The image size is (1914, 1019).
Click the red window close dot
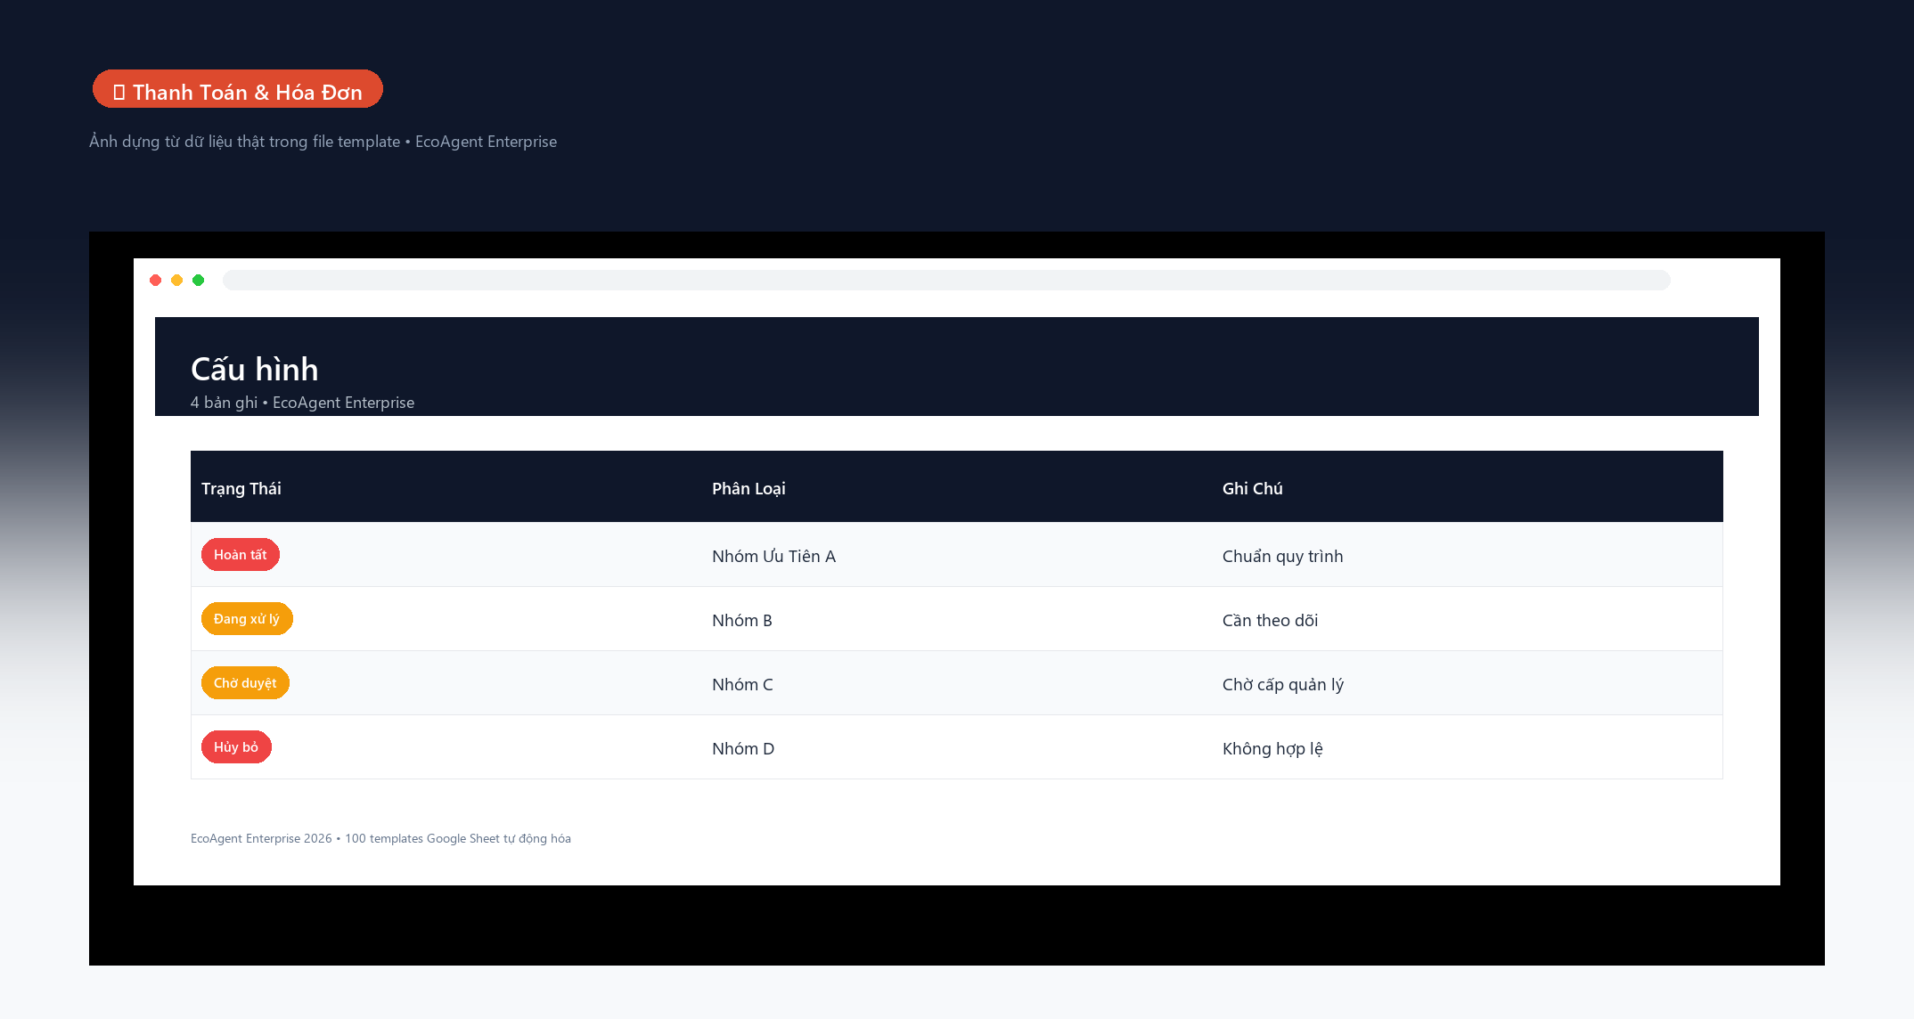coord(155,280)
